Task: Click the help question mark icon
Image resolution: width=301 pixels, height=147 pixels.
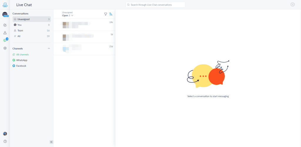Action: click(5, 141)
